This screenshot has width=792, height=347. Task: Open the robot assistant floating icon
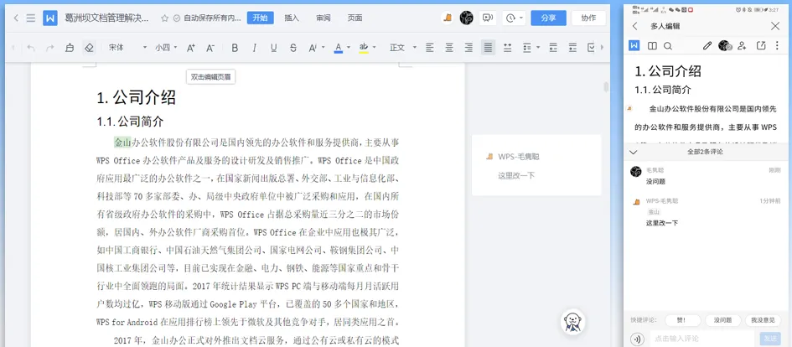click(x=572, y=321)
